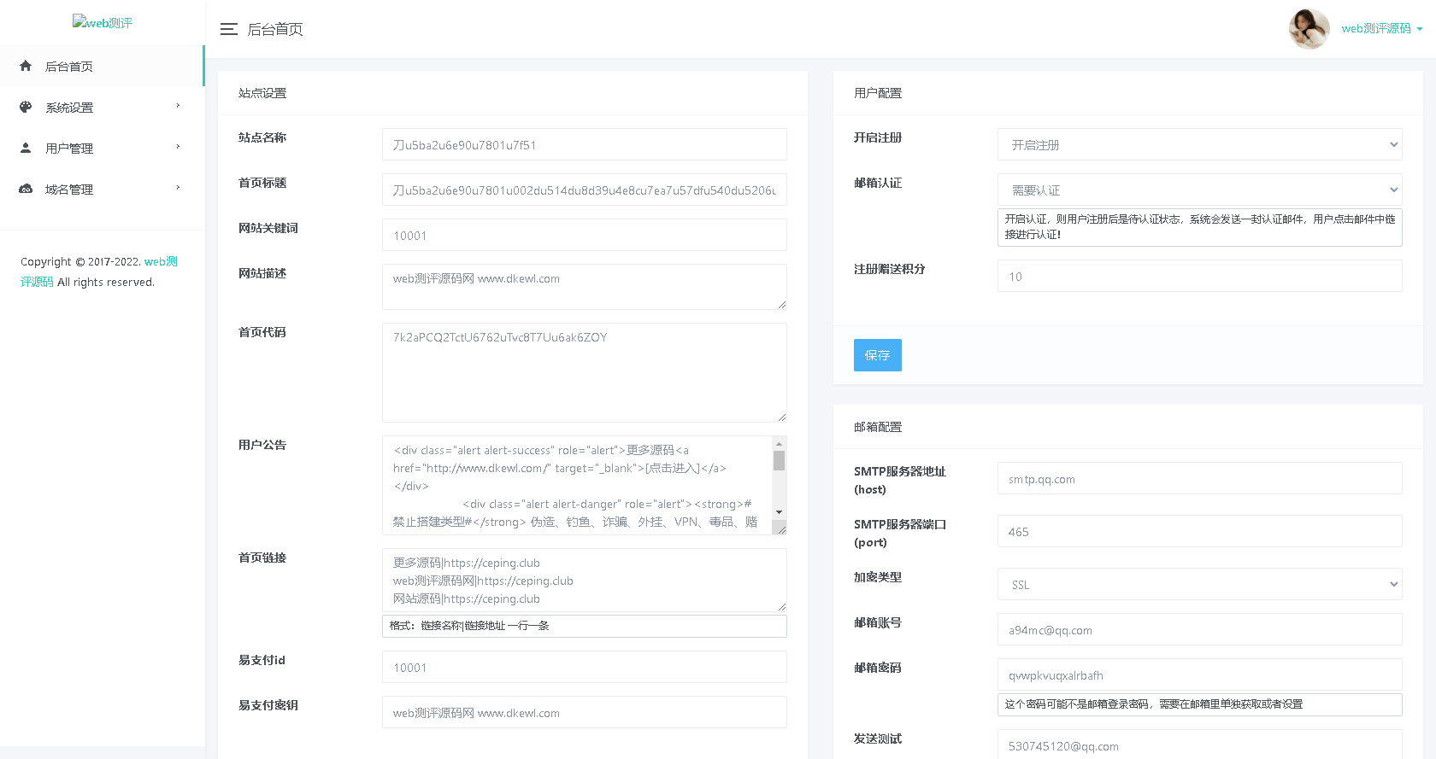
Task: Click the 用户公告 textarea scrollbar down arrow
Action: (x=779, y=512)
